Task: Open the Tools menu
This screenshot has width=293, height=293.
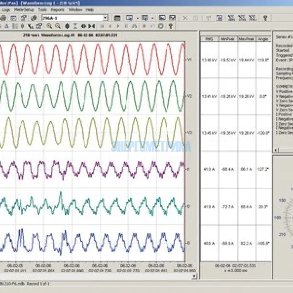Action: pos(42,10)
